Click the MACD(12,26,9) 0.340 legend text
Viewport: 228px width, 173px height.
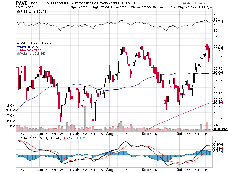(x=40, y=138)
